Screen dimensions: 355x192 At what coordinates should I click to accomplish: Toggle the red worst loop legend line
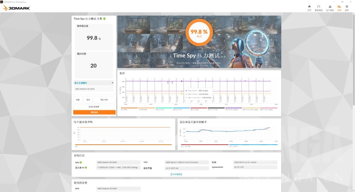tap(205, 145)
